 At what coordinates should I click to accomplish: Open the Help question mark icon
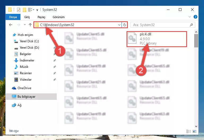(x=196, y=17)
